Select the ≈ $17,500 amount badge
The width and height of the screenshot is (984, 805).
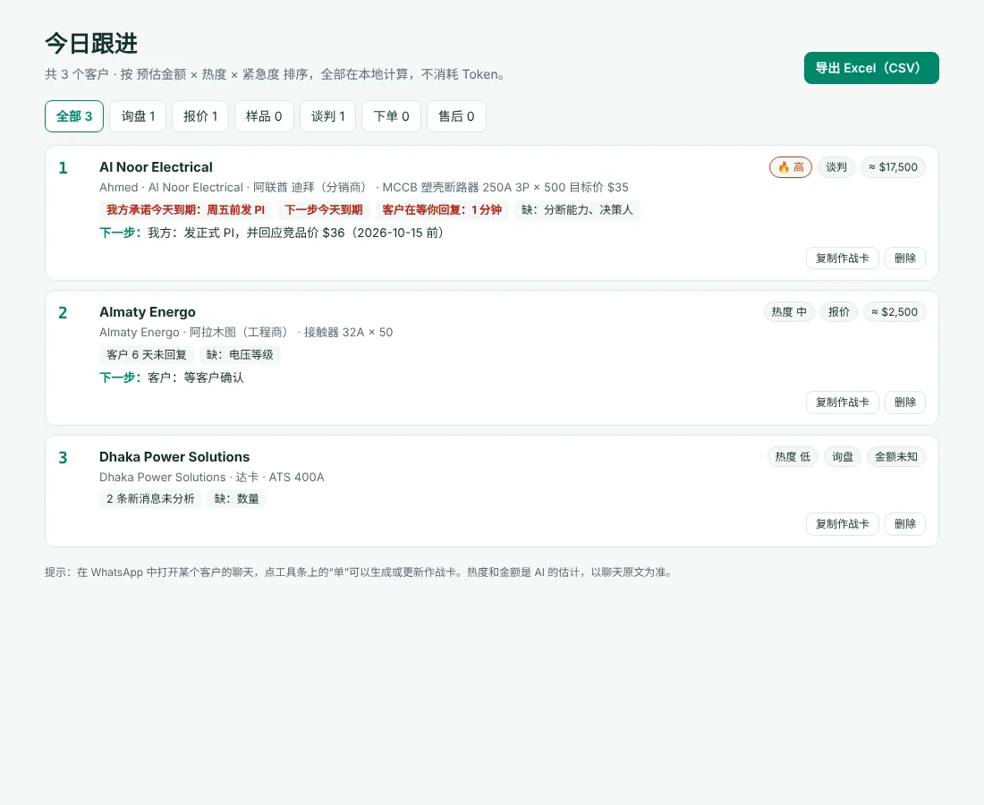pyautogui.click(x=893, y=167)
